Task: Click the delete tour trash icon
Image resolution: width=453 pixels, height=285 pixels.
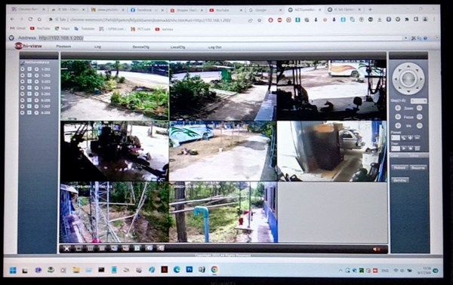Action: [x=418, y=149]
